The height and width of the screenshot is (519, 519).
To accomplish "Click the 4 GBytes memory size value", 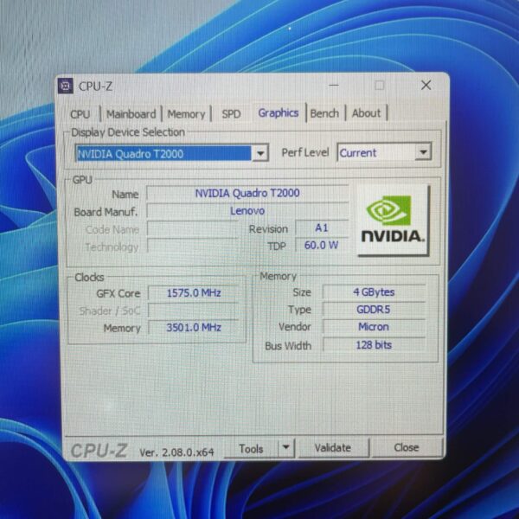I will [374, 292].
